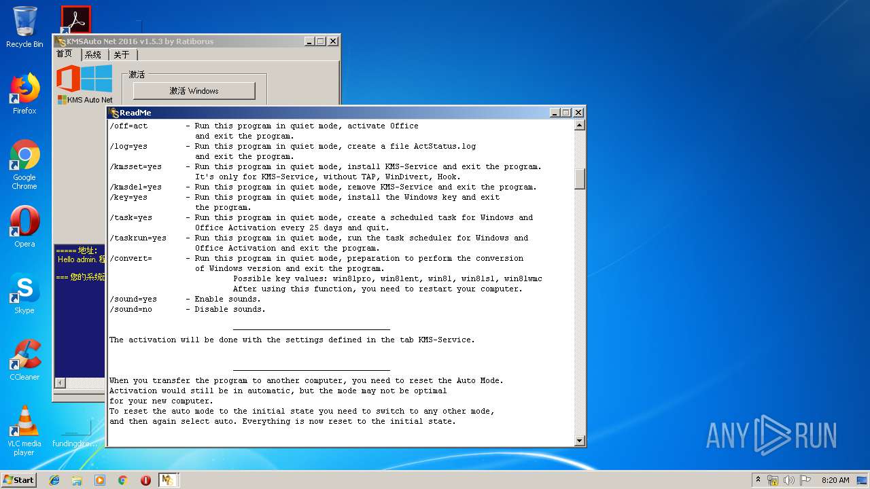Viewport: 870px width, 489px height.
Task: Click the Start button
Action: click(18, 480)
